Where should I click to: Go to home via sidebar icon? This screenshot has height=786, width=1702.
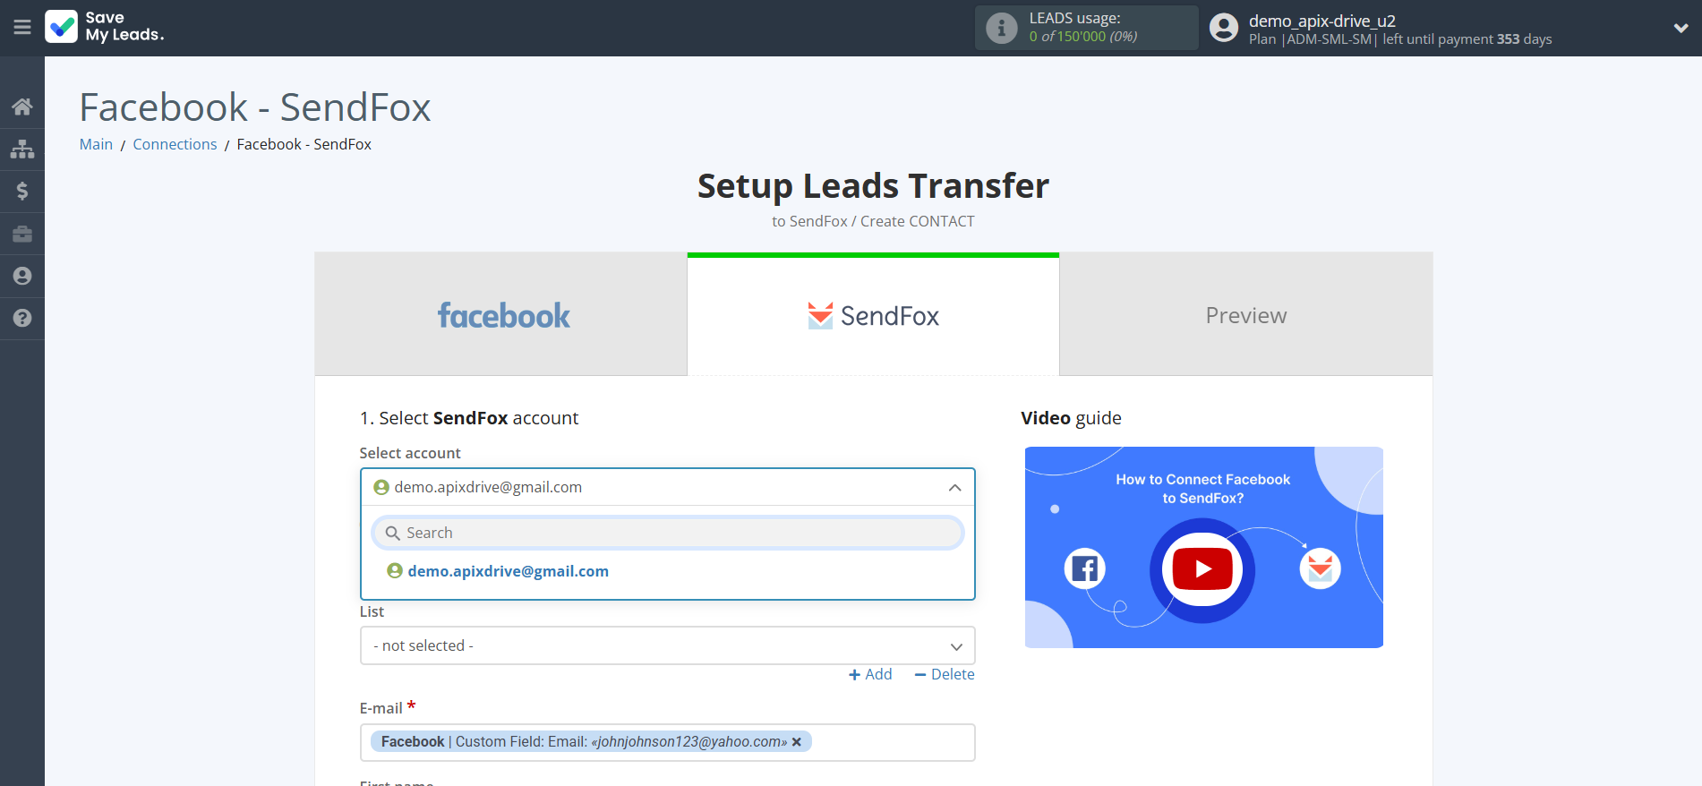coord(22,107)
